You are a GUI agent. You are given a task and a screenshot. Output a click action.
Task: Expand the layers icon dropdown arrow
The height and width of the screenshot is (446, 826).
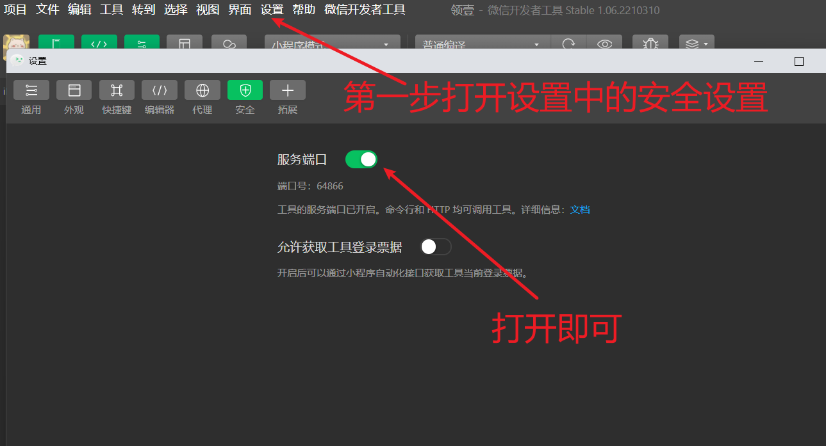coord(706,44)
